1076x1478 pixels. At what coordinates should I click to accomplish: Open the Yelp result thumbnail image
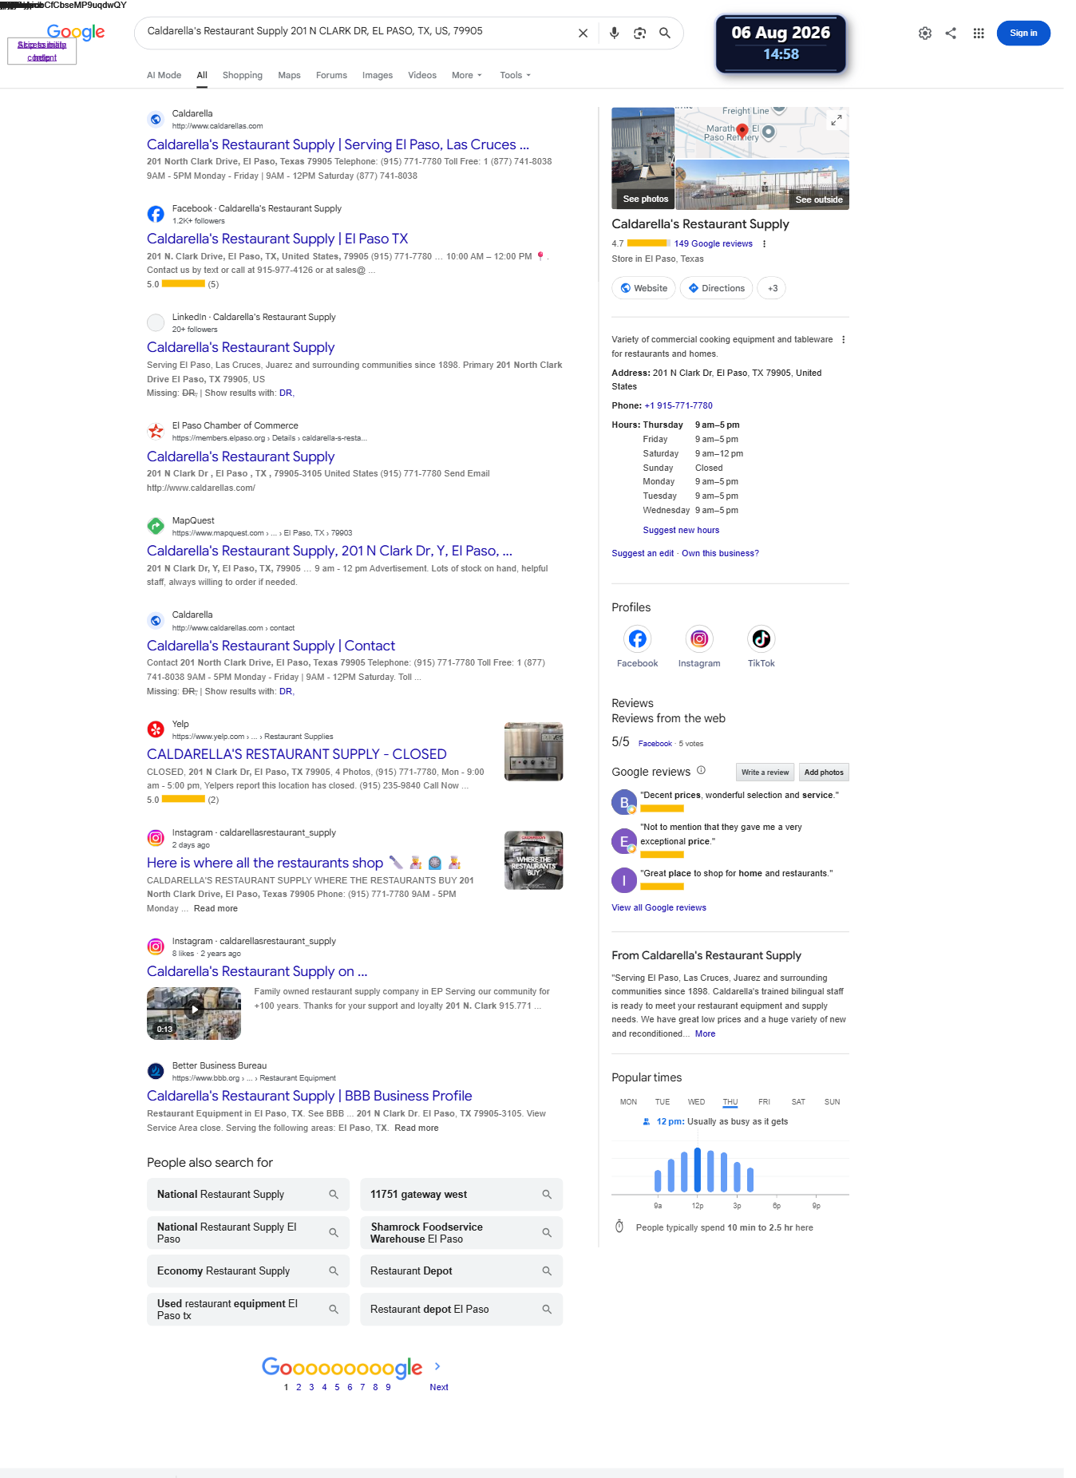tap(534, 752)
